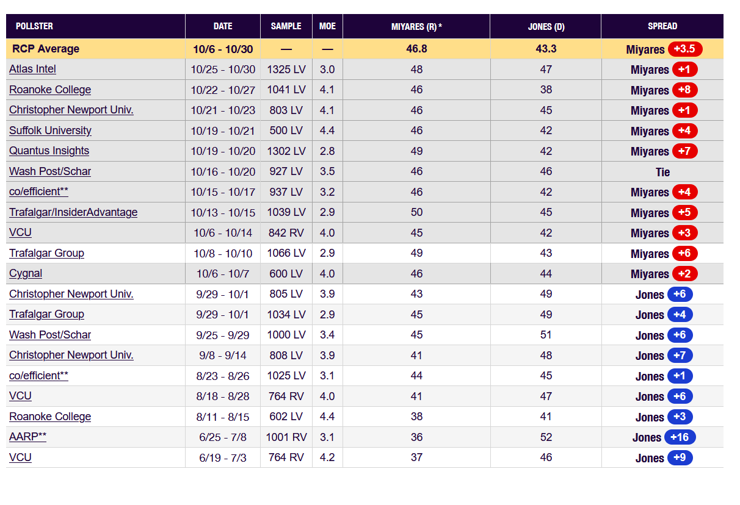The width and height of the screenshot is (740, 505).
Task: Click the 500 LV sample cell
Action: 286,131
